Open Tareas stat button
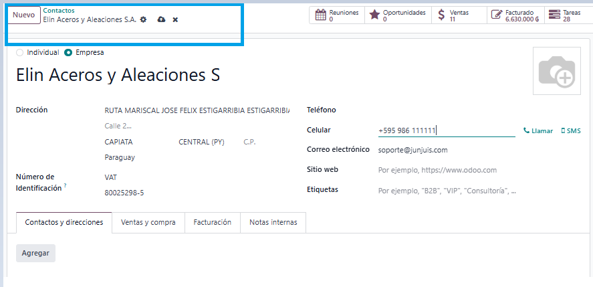This screenshot has width=593, height=287. coord(566,15)
